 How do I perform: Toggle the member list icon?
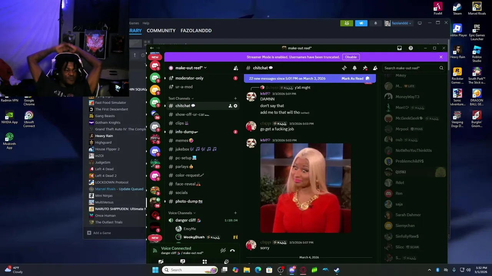tap(375, 68)
